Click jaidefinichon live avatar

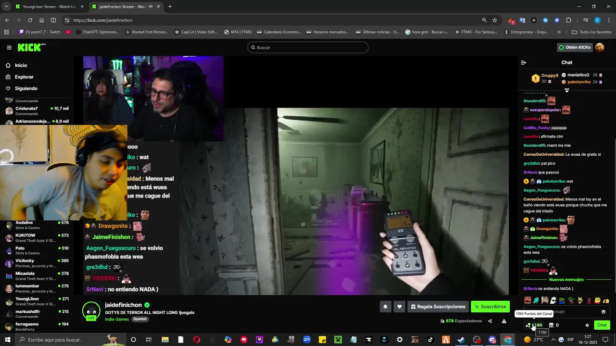pyautogui.click(x=91, y=311)
